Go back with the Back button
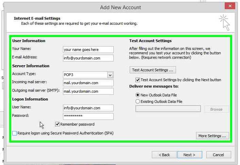This screenshot has height=165, width=240. pos(164,155)
